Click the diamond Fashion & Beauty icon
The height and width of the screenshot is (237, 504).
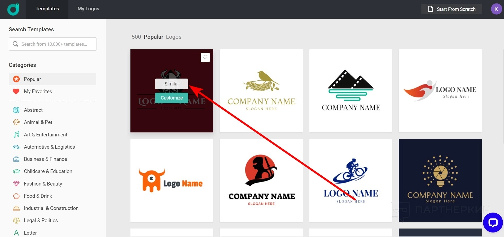pos(16,184)
